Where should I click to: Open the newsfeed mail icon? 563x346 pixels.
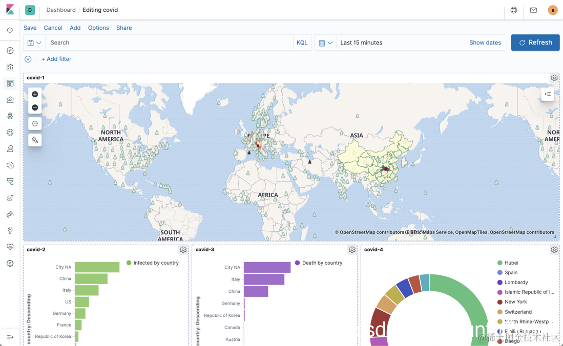click(533, 10)
